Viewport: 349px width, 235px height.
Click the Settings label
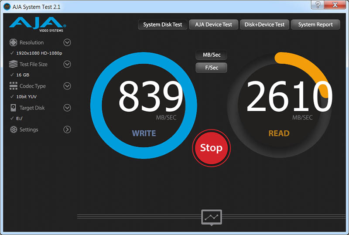coord(29,130)
